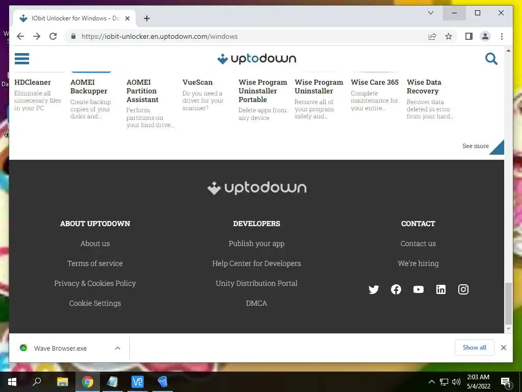The height and width of the screenshot is (392, 522).
Task: Open the VueScan app page
Action: [197, 82]
